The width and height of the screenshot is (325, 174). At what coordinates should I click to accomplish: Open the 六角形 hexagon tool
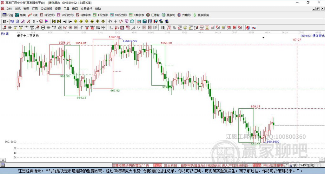point(184,15)
